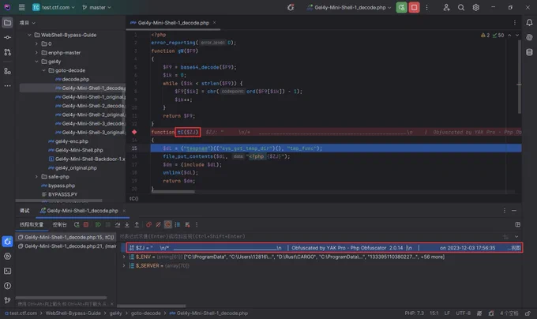Resume program in debug toolbar
Image resolution: width=537 pixels, height=319 pixels.
tap(98, 224)
